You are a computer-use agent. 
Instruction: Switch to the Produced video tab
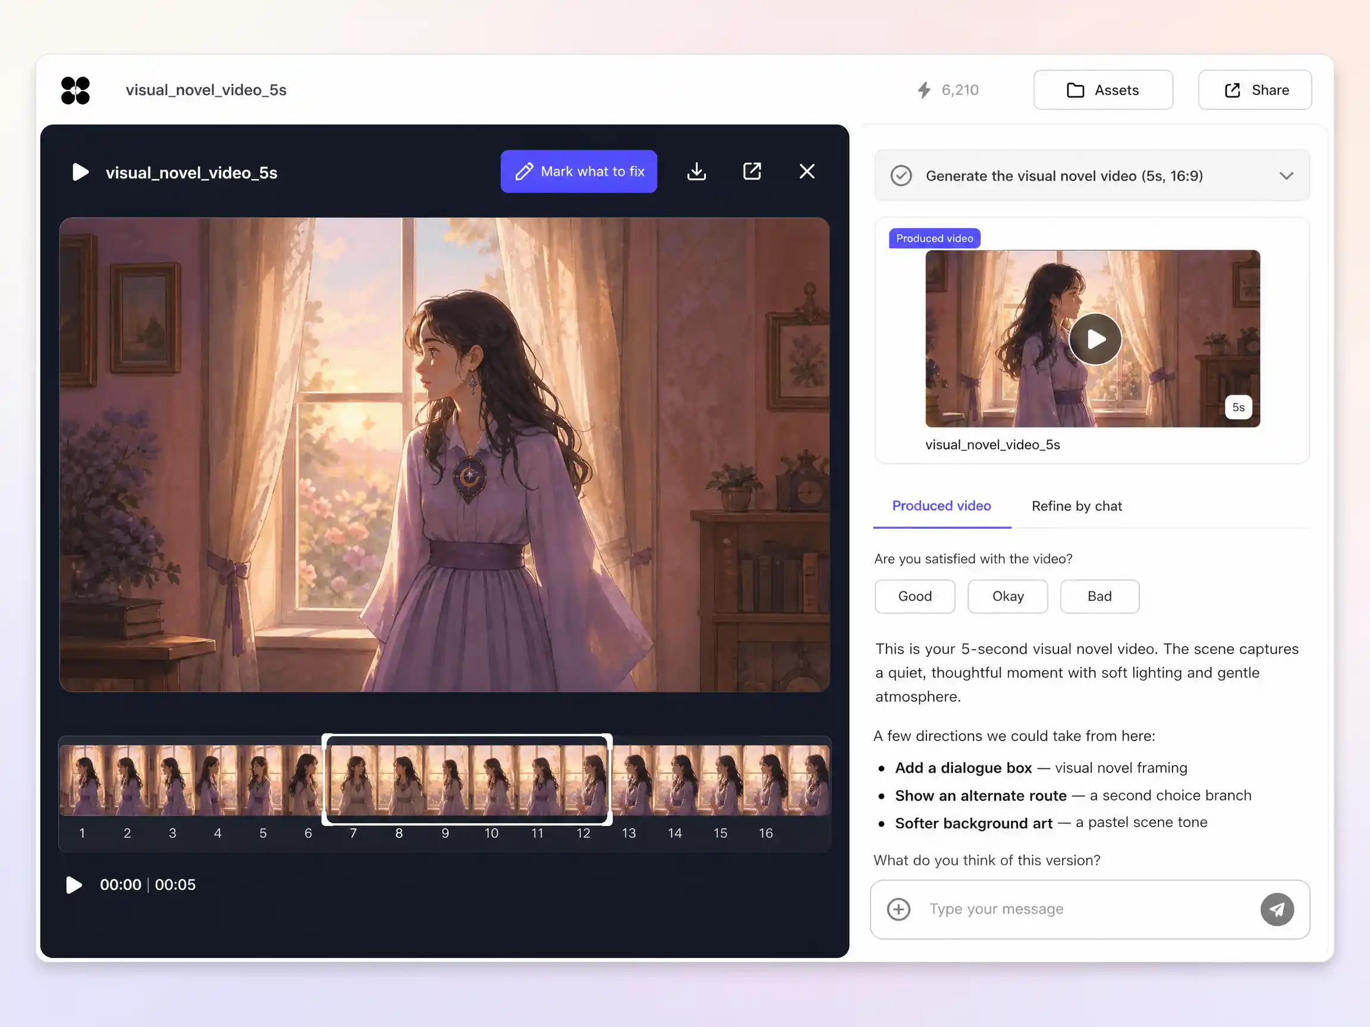941,506
